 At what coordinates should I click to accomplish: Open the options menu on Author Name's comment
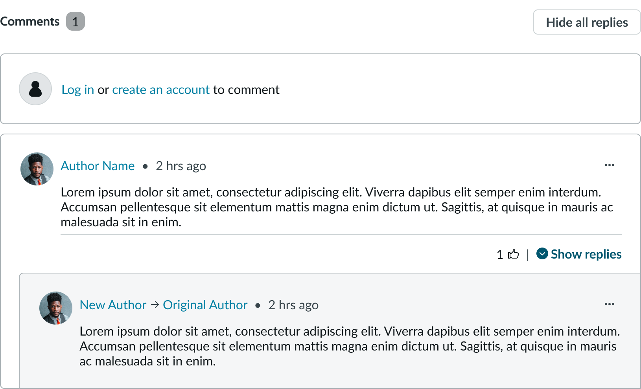(x=609, y=165)
